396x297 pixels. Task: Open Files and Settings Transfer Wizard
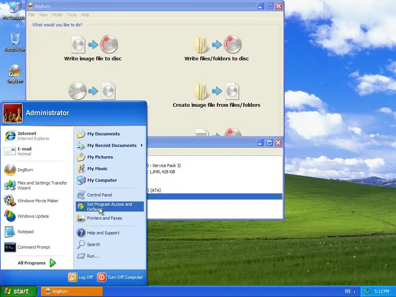[x=37, y=185]
